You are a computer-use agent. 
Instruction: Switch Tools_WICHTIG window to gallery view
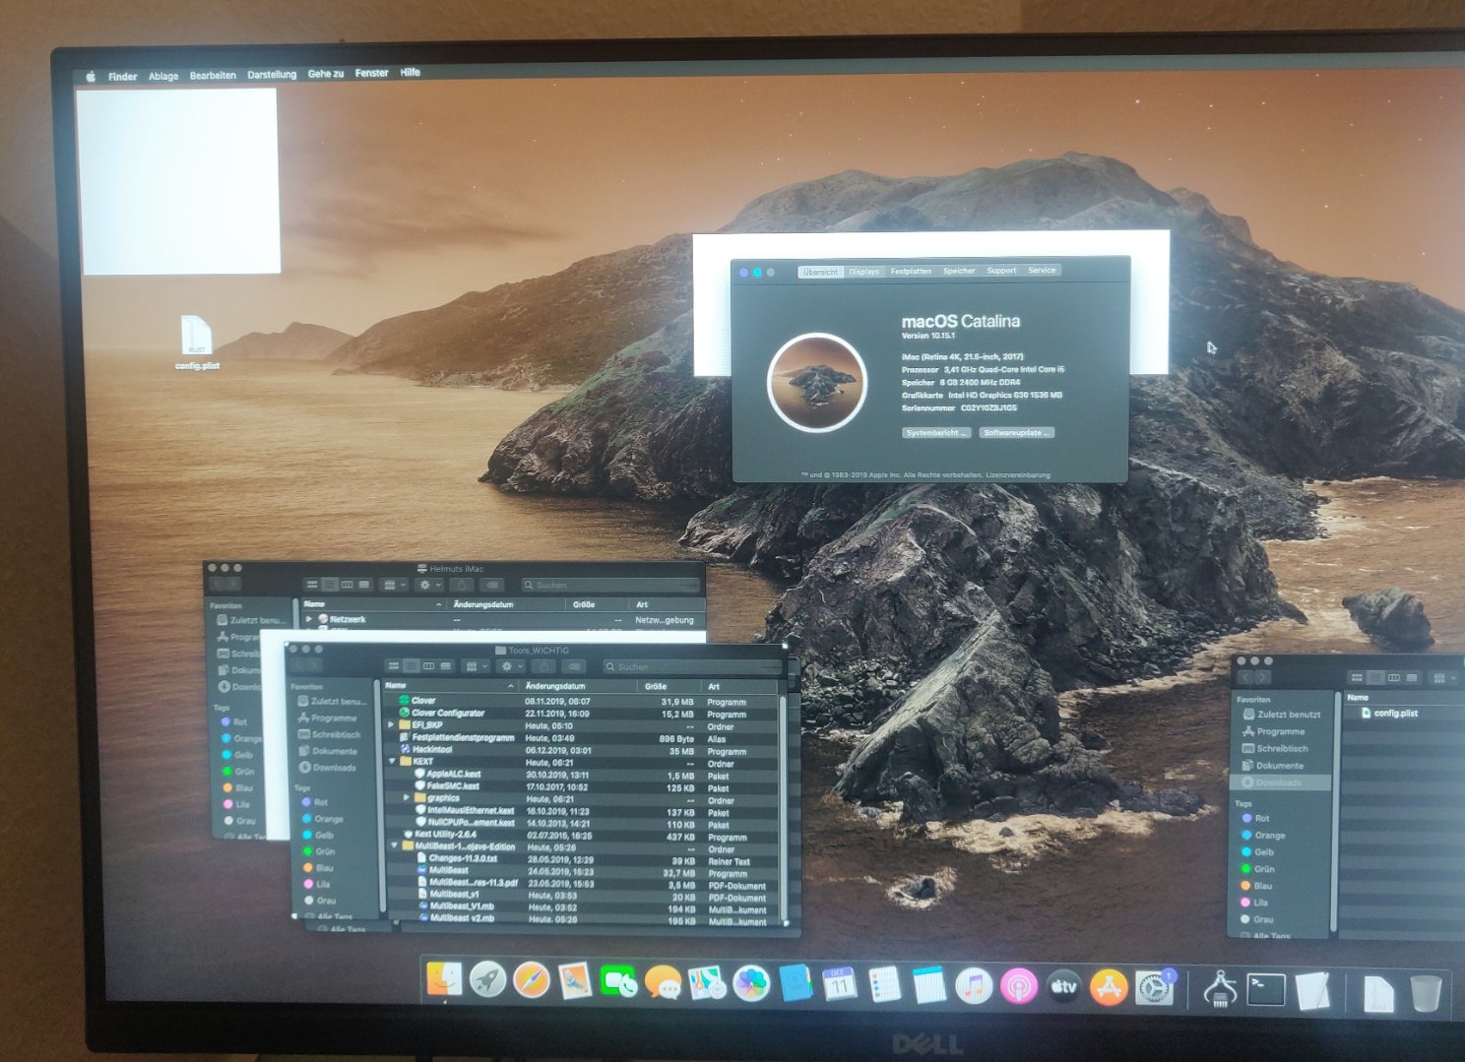446,666
